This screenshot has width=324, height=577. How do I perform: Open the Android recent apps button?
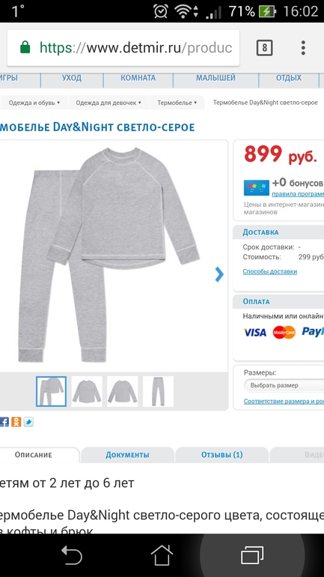click(x=252, y=555)
